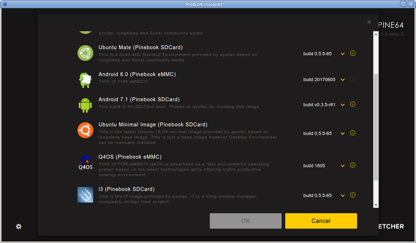
Task: Expand Android 6.0 build 20170605 dropdown
Action: point(343,80)
